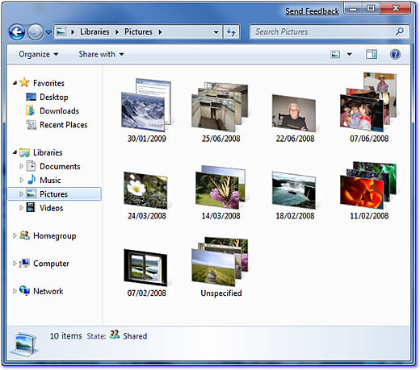The width and height of the screenshot is (420, 370).
Task: Open the Share with menu
Action: 101,54
